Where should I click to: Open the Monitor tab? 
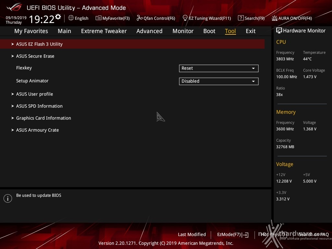[183, 31]
